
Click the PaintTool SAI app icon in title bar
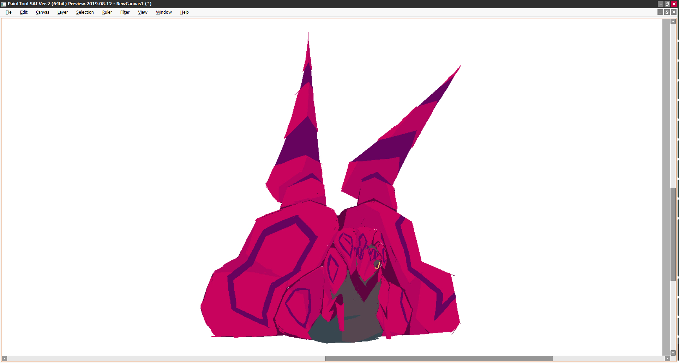(3, 4)
